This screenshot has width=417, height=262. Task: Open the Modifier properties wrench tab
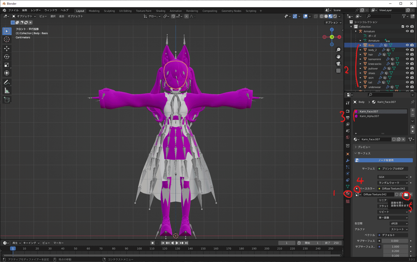coord(347,160)
